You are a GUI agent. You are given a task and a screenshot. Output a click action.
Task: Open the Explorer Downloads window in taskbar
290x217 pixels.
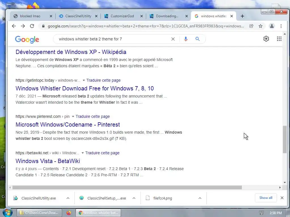[39, 213]
